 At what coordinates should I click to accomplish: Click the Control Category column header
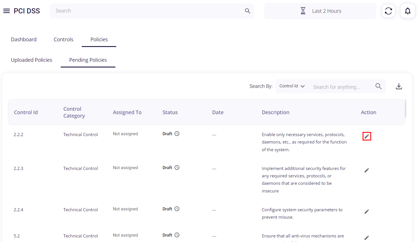point(74,112)
